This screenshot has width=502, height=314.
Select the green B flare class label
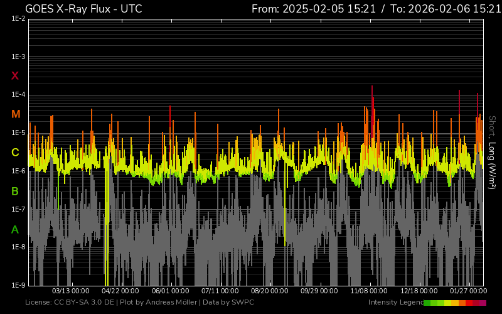[x=15, y=191]
